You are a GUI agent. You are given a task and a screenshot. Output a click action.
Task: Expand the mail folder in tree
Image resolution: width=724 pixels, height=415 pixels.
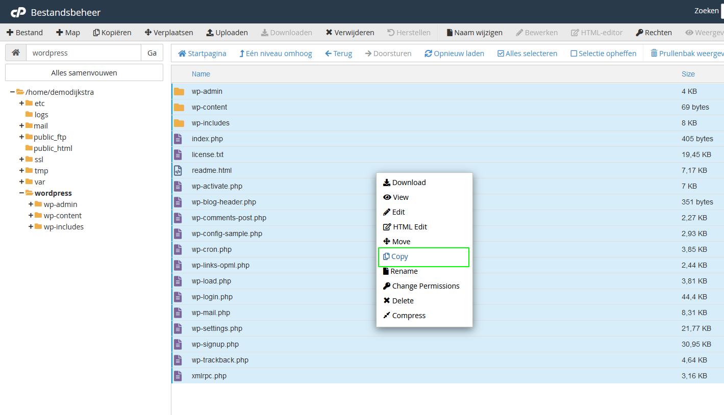[x=21, y=126]
